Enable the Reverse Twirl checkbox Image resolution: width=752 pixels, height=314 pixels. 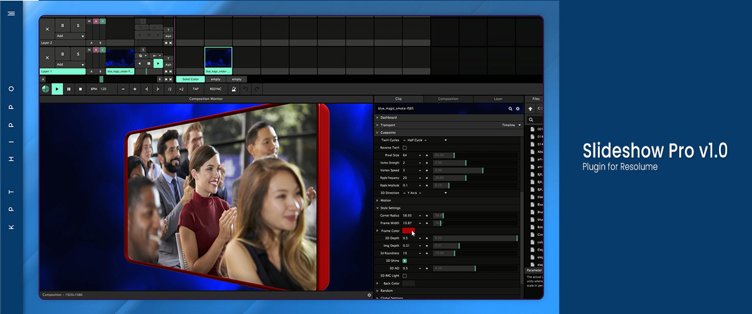click(x=405, y=148)
